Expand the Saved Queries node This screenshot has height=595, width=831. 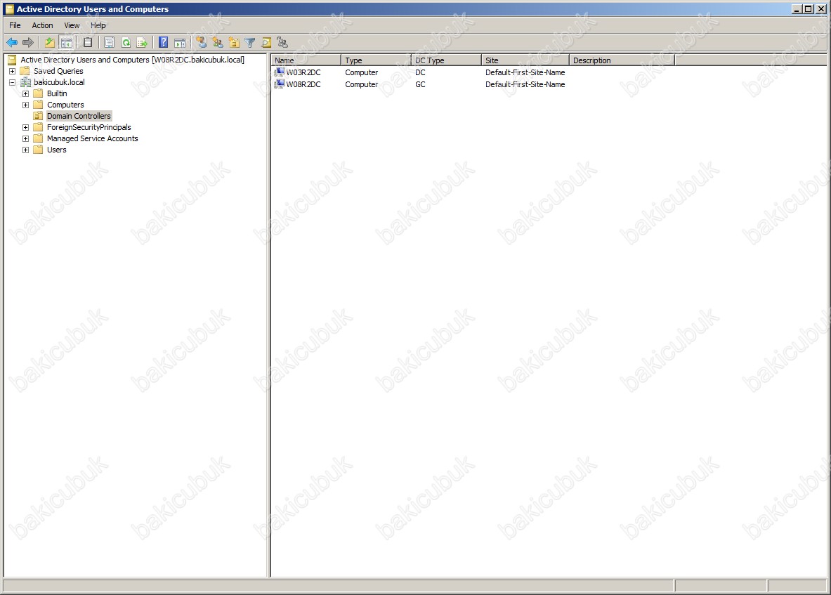[12, 71]
